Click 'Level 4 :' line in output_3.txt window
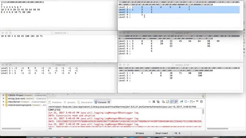246x138 pixels. pyautogui.click(x=124, y=80)
